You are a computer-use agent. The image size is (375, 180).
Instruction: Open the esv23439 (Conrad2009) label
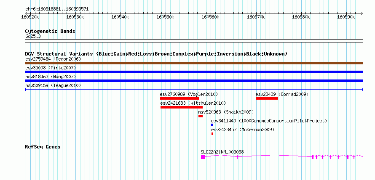[x=282, y=94]
